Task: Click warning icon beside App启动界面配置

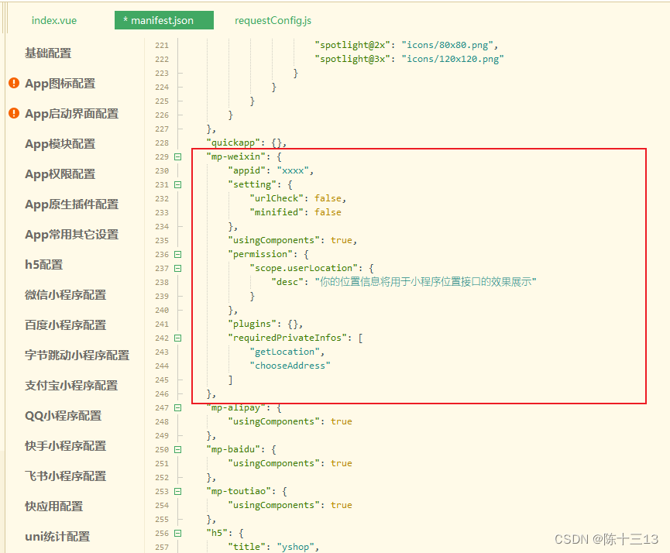Action: (x=14, y=113)
